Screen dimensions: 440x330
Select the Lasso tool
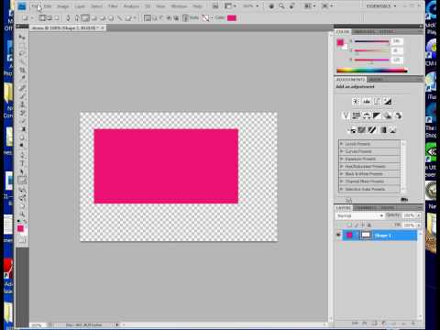pyautogui.click(x=22, y=54)
